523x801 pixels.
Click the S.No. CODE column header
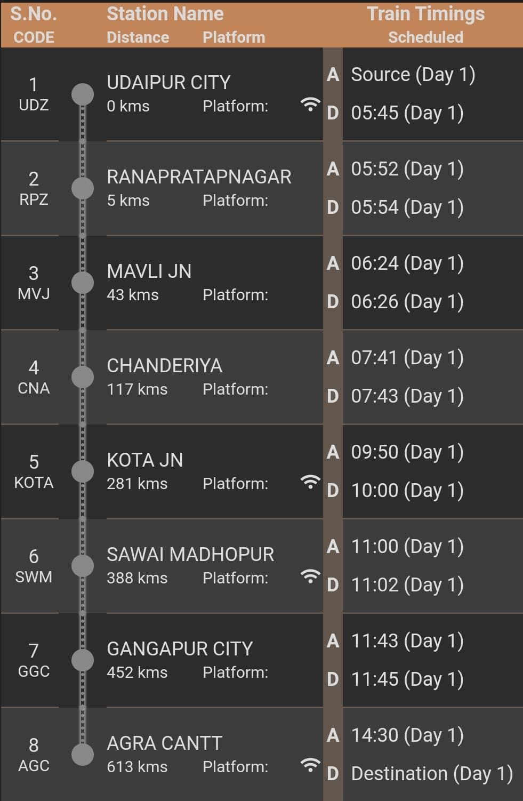click(34, 24)
